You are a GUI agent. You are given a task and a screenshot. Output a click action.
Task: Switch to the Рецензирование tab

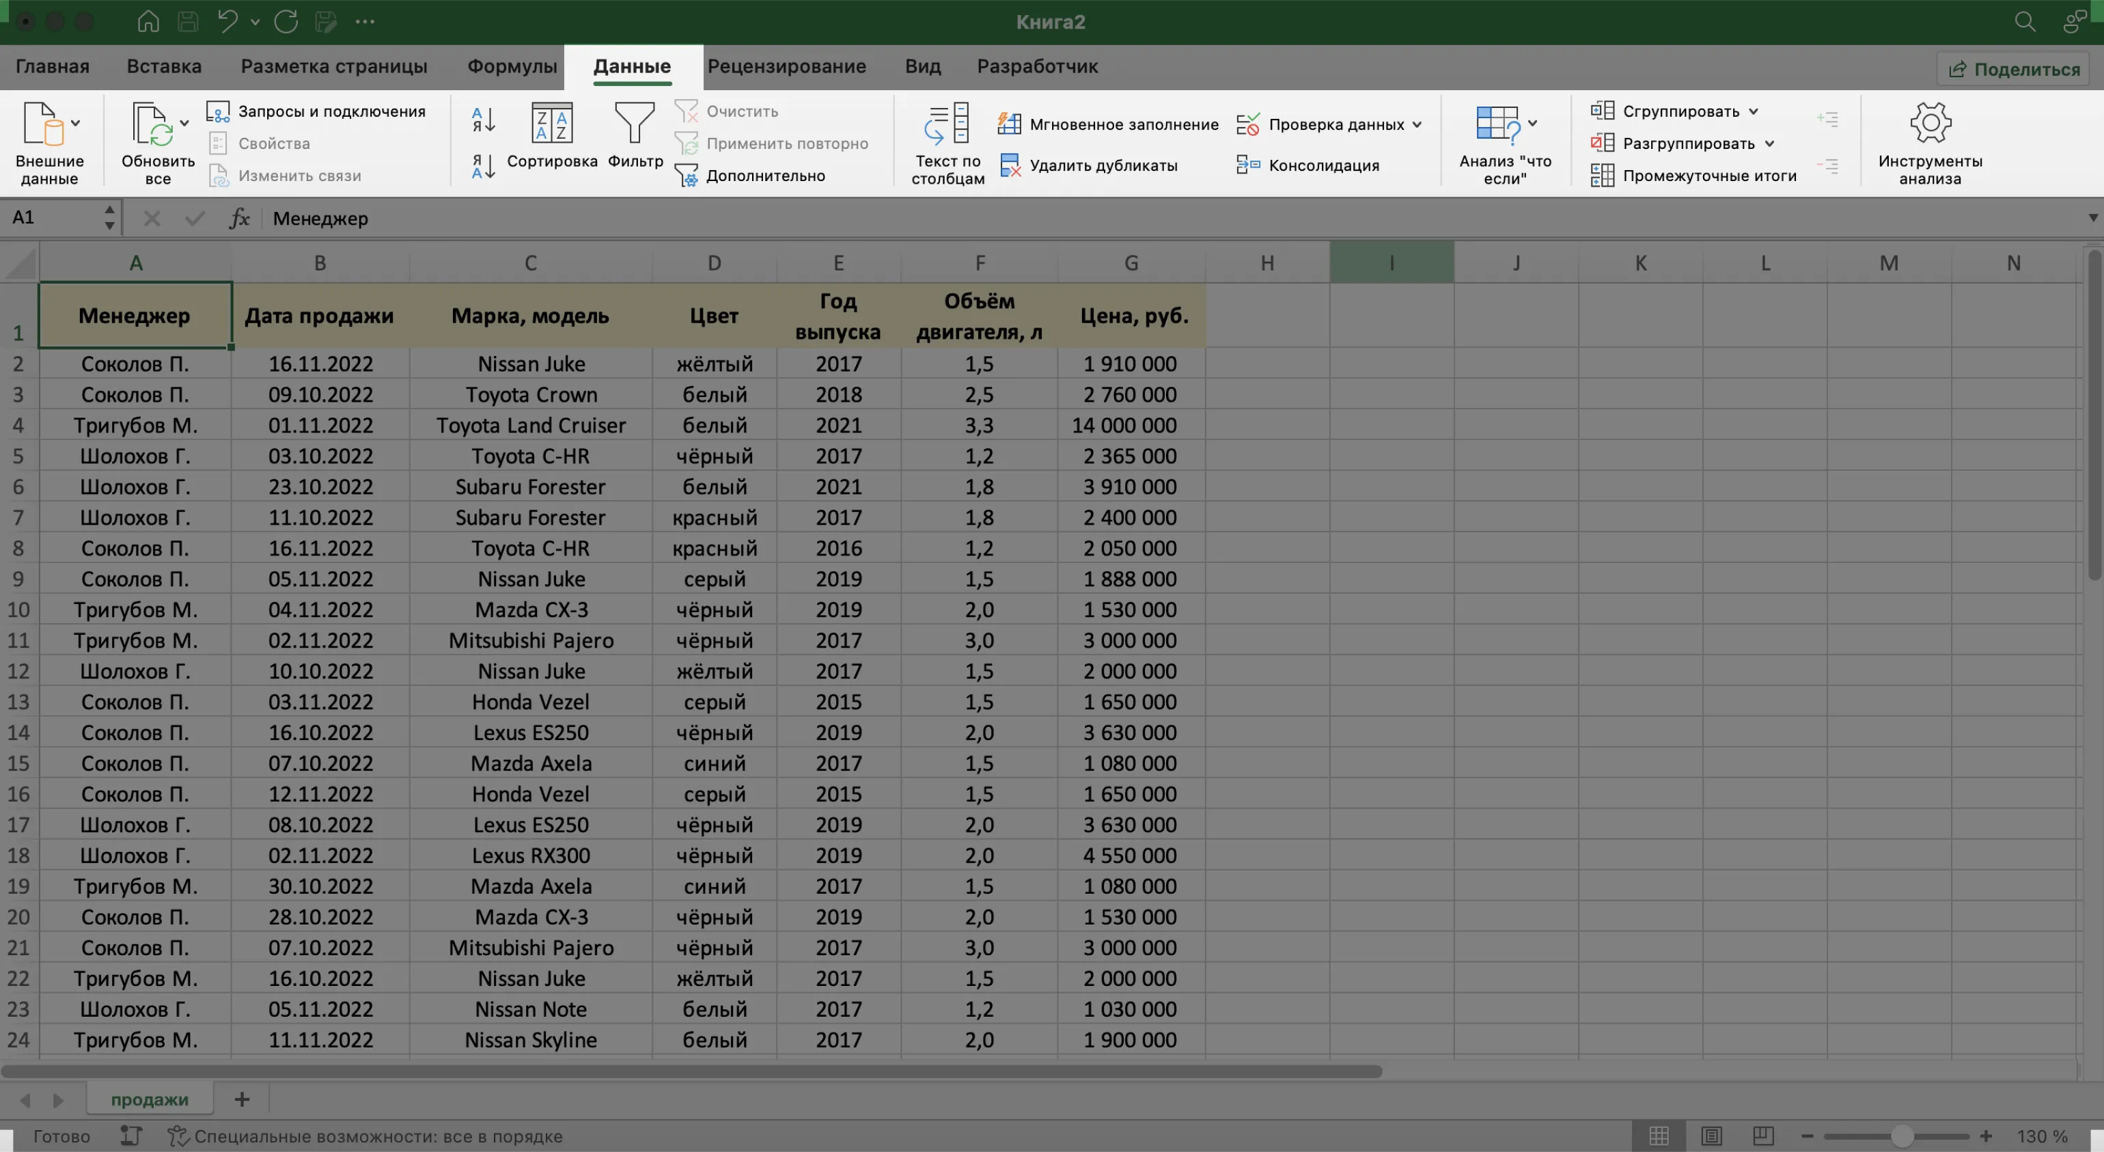(786, 66)
